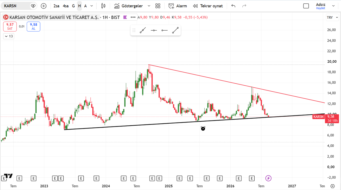Open the KARSN symbol search box
Screen dimensions: 341x190
click(18, 6)
